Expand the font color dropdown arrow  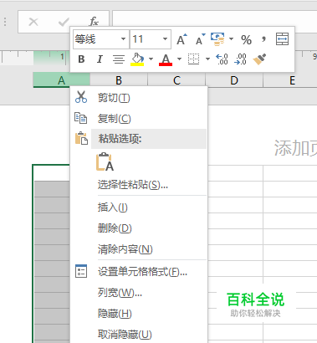tap(179, 59)
